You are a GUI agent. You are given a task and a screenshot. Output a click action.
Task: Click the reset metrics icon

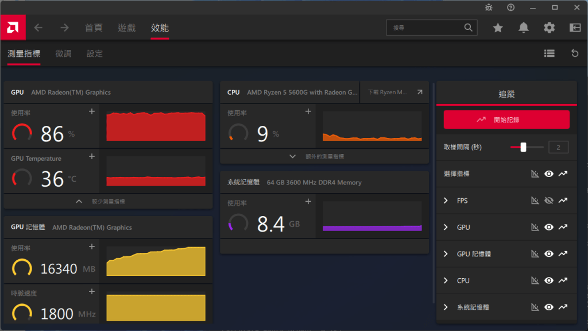point(575,53)
